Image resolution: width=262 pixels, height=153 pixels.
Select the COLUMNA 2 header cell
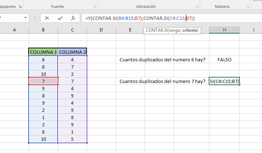point(72,52)
